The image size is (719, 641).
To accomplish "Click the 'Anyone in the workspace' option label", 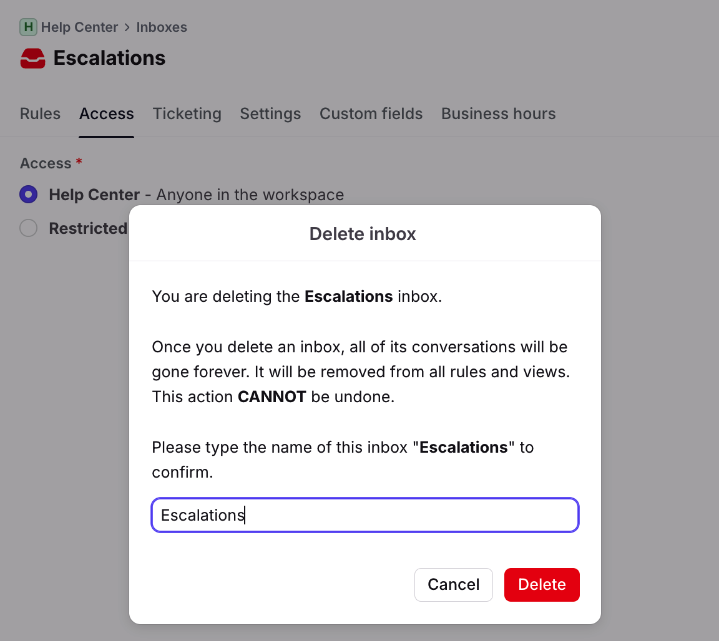I will coord(250,195).
